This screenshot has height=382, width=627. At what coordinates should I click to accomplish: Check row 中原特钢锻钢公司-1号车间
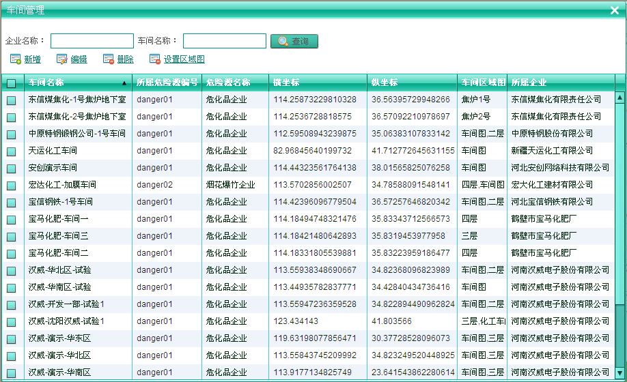(x=11, y=134)
